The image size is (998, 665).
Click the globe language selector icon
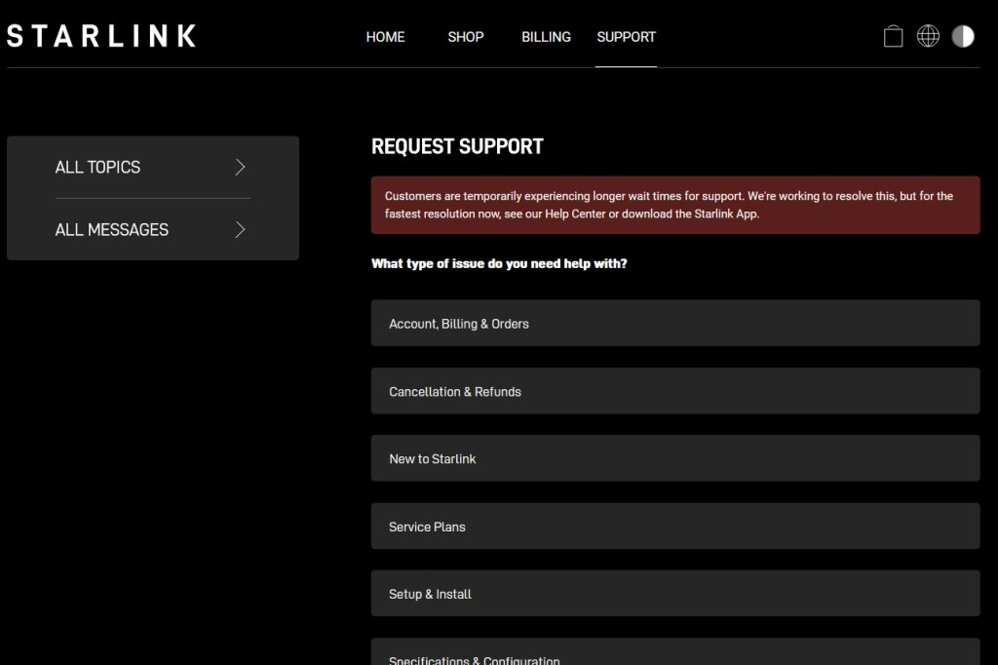click(x=928, y=37)
